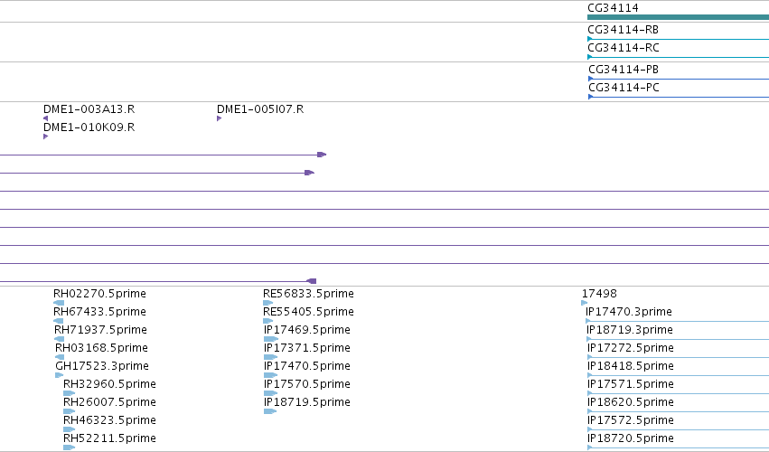The image size is (769, 452).
Task: Click the IP17469.5prime EST glyph
Action: (271, 339)
